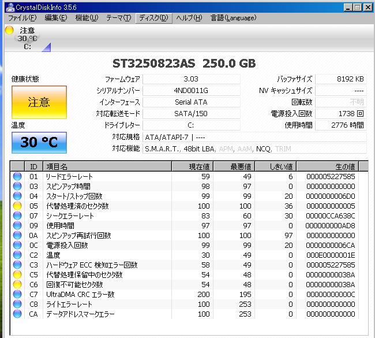Viewport: 375px width, 338px height.
Task: Click the yellow 注意 health status button
Action: 39,102
